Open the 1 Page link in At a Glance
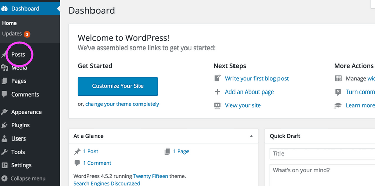 pyautogui.click(x=181, y=151)
